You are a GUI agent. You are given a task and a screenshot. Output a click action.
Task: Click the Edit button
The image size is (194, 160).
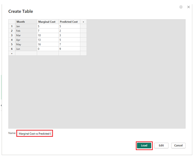[161, 145]
